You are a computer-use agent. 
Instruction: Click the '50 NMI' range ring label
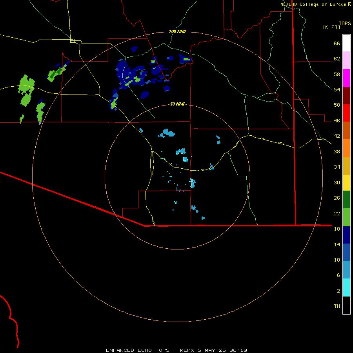(x=177, y=104)
